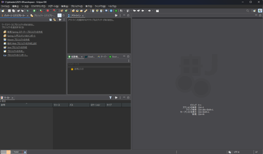This screenshot has width=263, height=154.
Task: Click the green Run button in toolbar
Action: click(x=34, y=11)
